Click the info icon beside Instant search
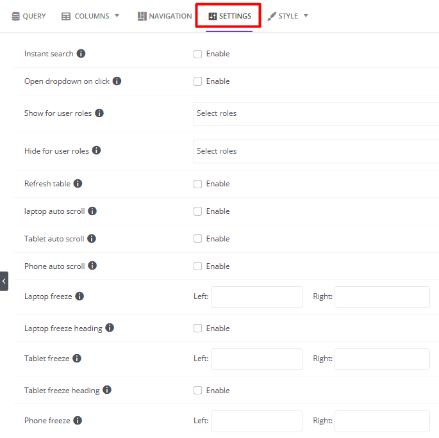Image resolution: width=439 pixels, height=438 pixels. click(x=81, y=53)
